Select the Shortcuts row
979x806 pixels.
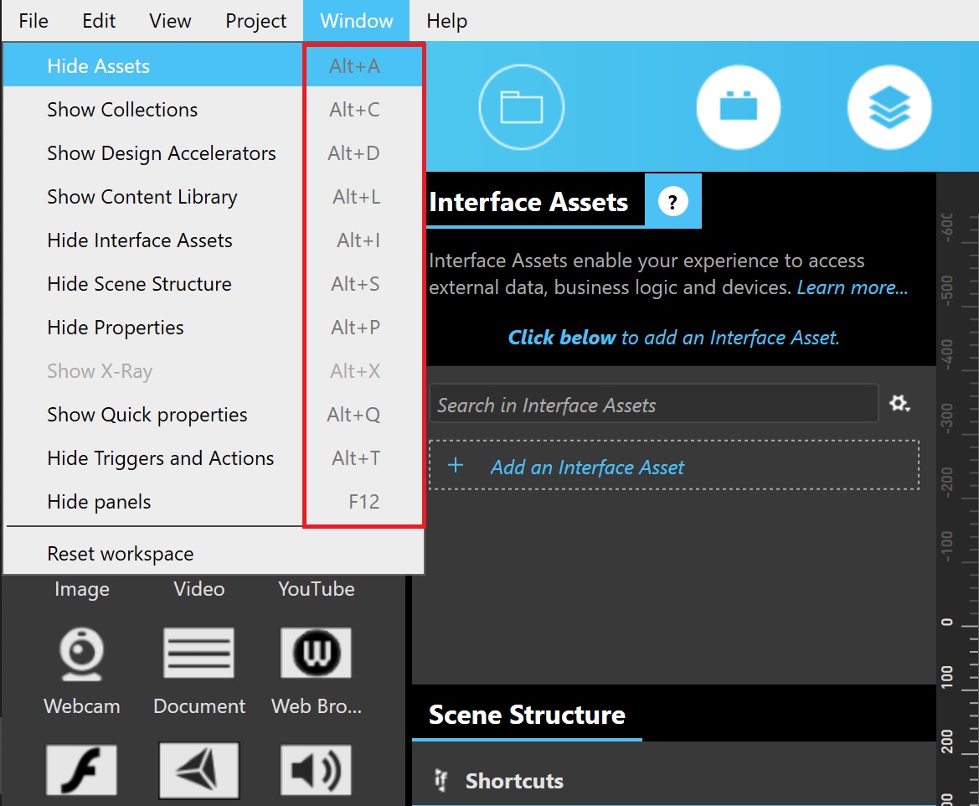(673, 780)
